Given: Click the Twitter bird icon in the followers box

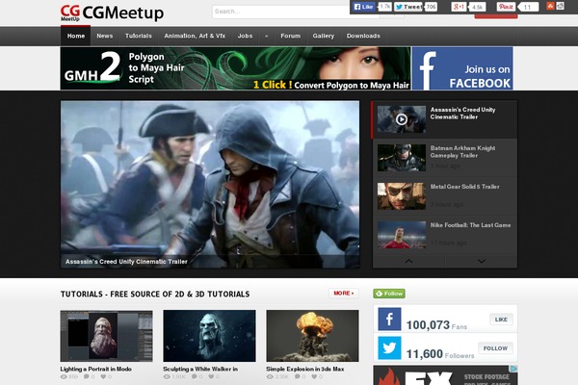Looking at the screenshot, I should (389, 347).
